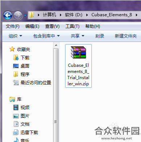This screenshot has width=141, height=142.
Task: Open the 文档 library
Action: click(x=25, y=124)
